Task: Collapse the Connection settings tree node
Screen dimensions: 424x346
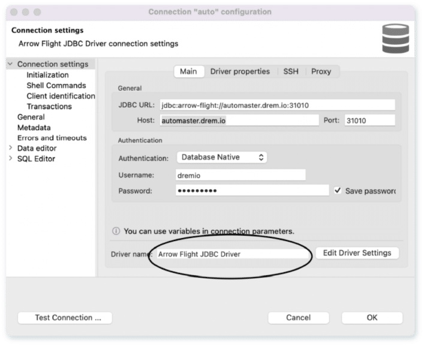Action: coord(10,64)
